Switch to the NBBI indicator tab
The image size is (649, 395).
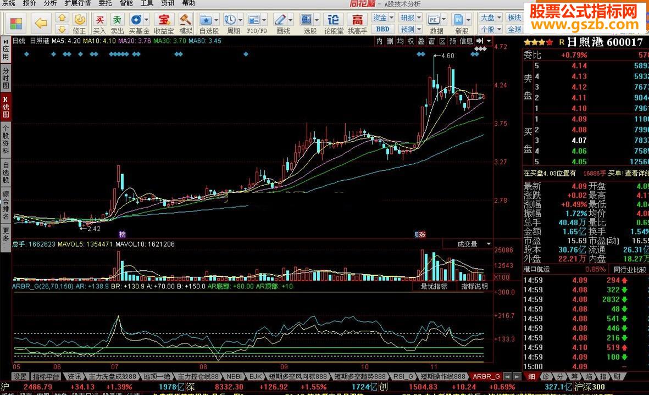(x=234, y=376)
